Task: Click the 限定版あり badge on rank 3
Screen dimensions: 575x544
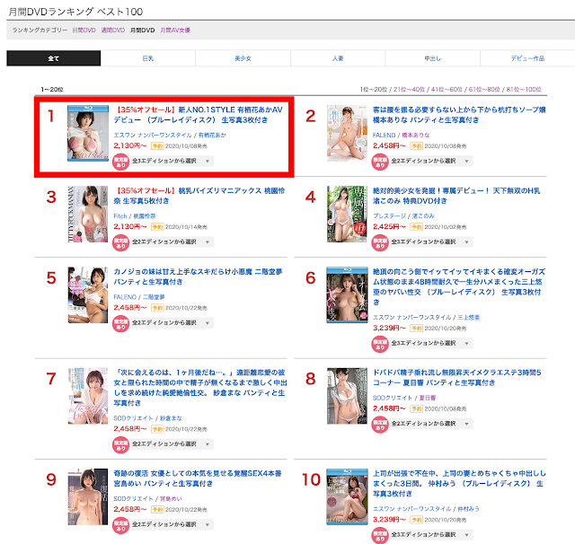Action: tap(121, 243)
